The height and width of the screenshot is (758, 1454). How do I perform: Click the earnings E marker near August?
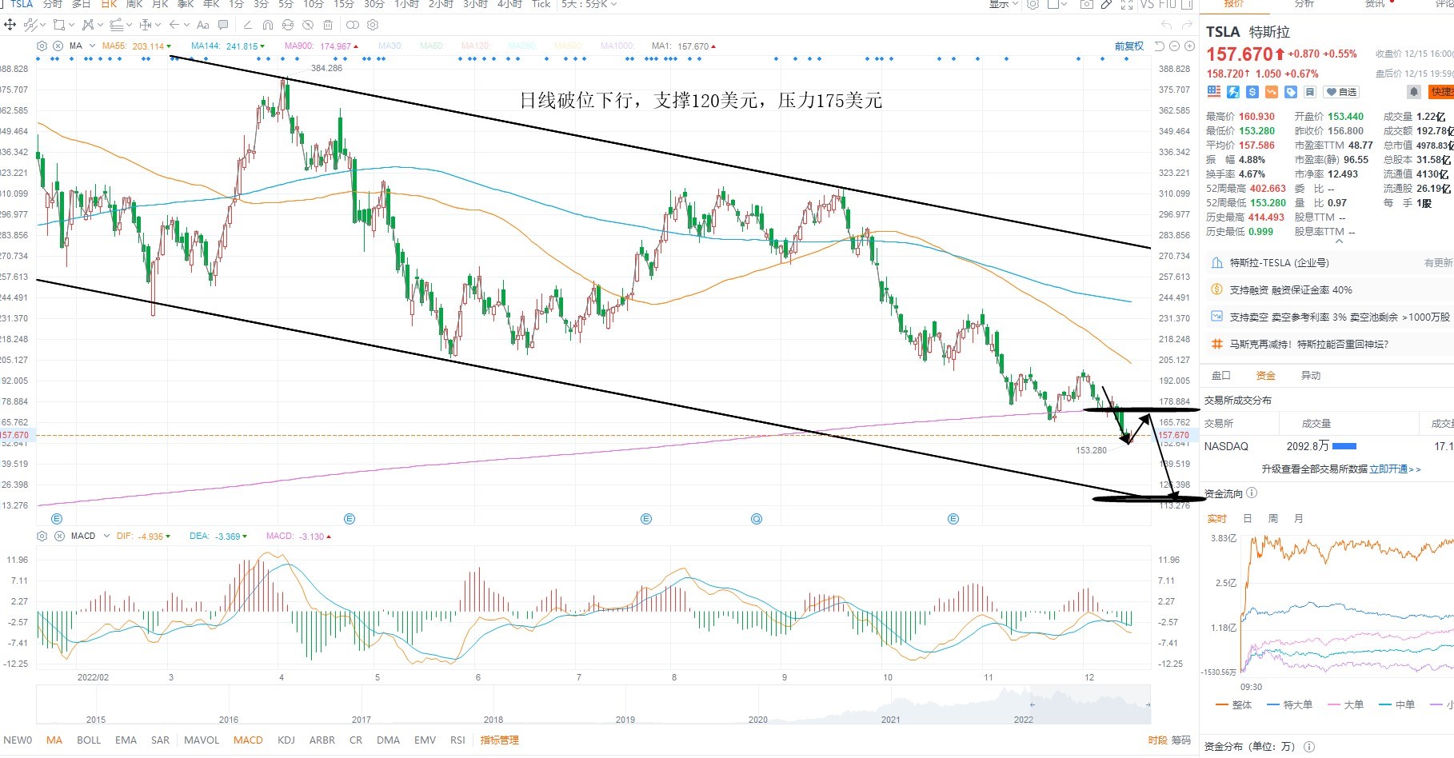click(x=646, y=519)
